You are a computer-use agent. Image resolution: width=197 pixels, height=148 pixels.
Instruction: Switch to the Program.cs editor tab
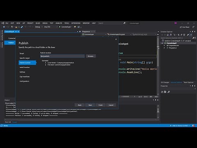pos(86,32)
